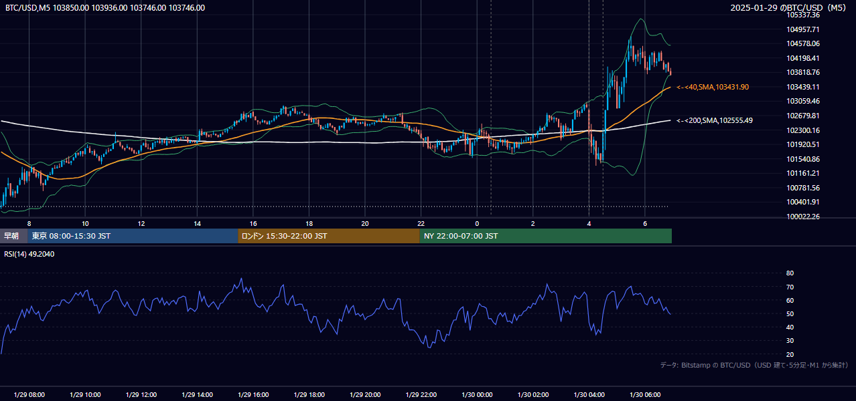Click the RSI 30 level label
Viewport: 856px width, 401px height.
click(790, 340)
